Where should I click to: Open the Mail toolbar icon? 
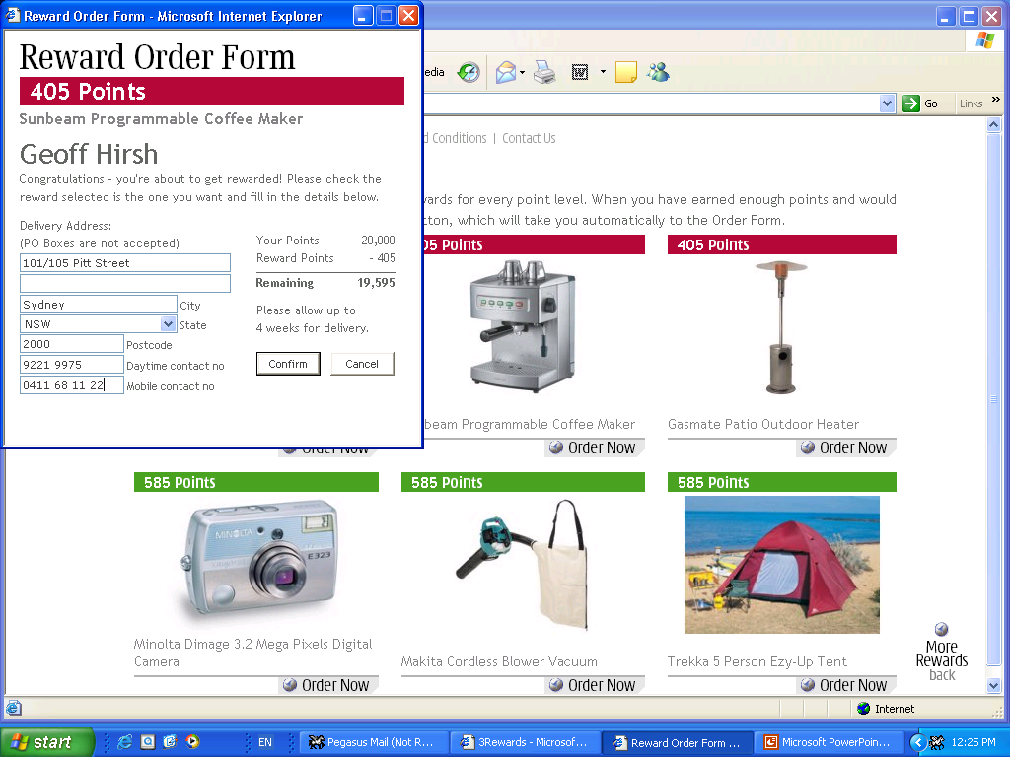coord(506,72)
